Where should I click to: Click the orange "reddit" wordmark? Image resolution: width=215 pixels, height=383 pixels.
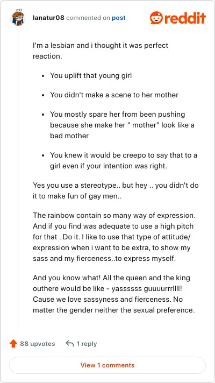185,18
